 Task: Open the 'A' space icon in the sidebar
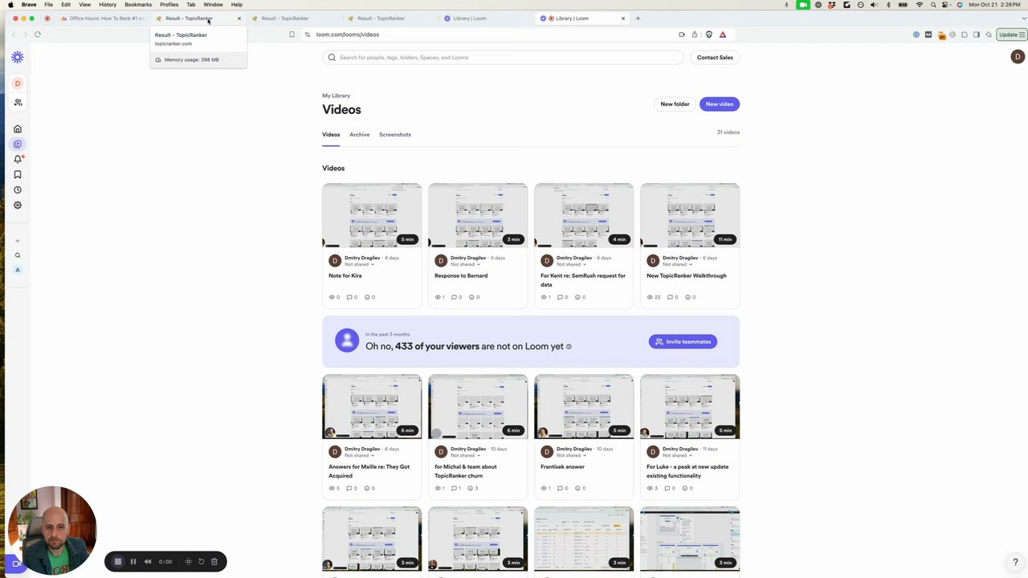point(18,270)
